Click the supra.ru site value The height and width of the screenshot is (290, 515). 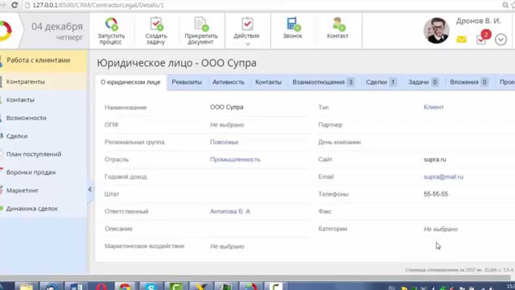(x=435, y=159)
